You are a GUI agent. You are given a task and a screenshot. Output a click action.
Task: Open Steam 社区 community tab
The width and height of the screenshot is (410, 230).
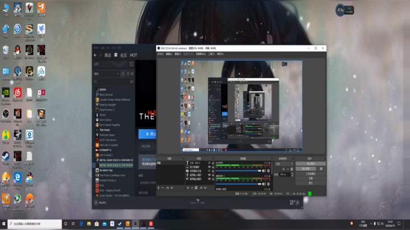pos(124,55)
